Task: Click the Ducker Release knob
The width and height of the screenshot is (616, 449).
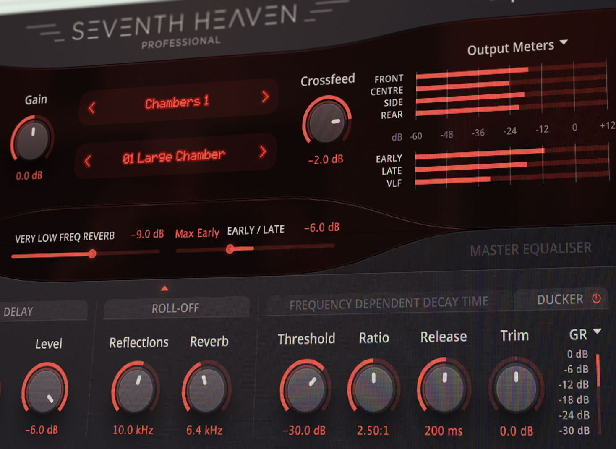Action: 444,387
